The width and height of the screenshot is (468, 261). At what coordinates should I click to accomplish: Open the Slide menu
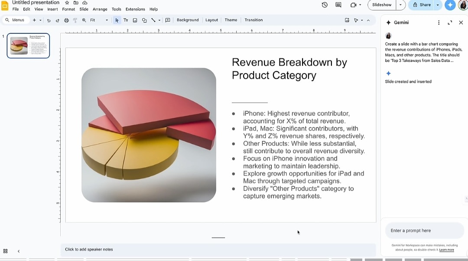(x=84, y=9)
